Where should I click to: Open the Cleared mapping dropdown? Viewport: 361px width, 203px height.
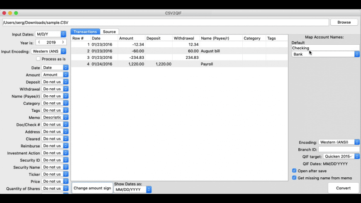[55, 139]
